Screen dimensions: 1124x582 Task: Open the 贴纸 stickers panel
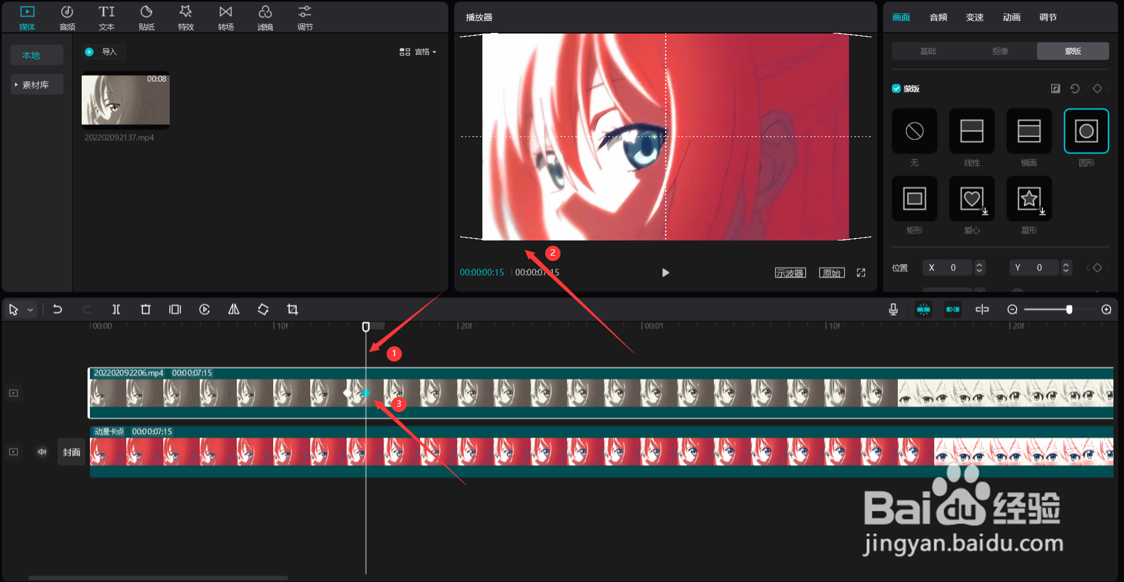coord(146,18)
